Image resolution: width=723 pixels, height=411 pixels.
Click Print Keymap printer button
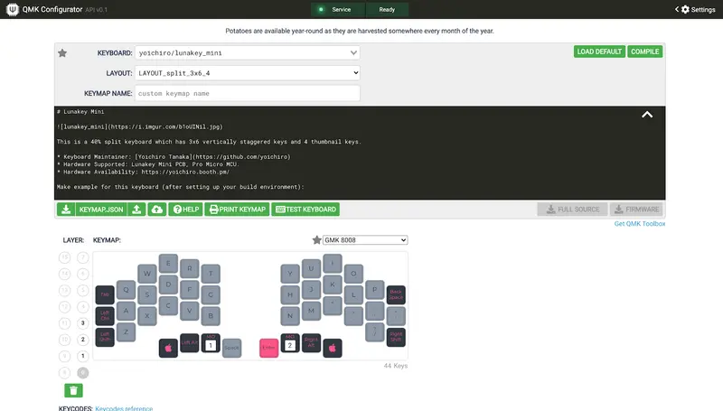coord(237,210)
